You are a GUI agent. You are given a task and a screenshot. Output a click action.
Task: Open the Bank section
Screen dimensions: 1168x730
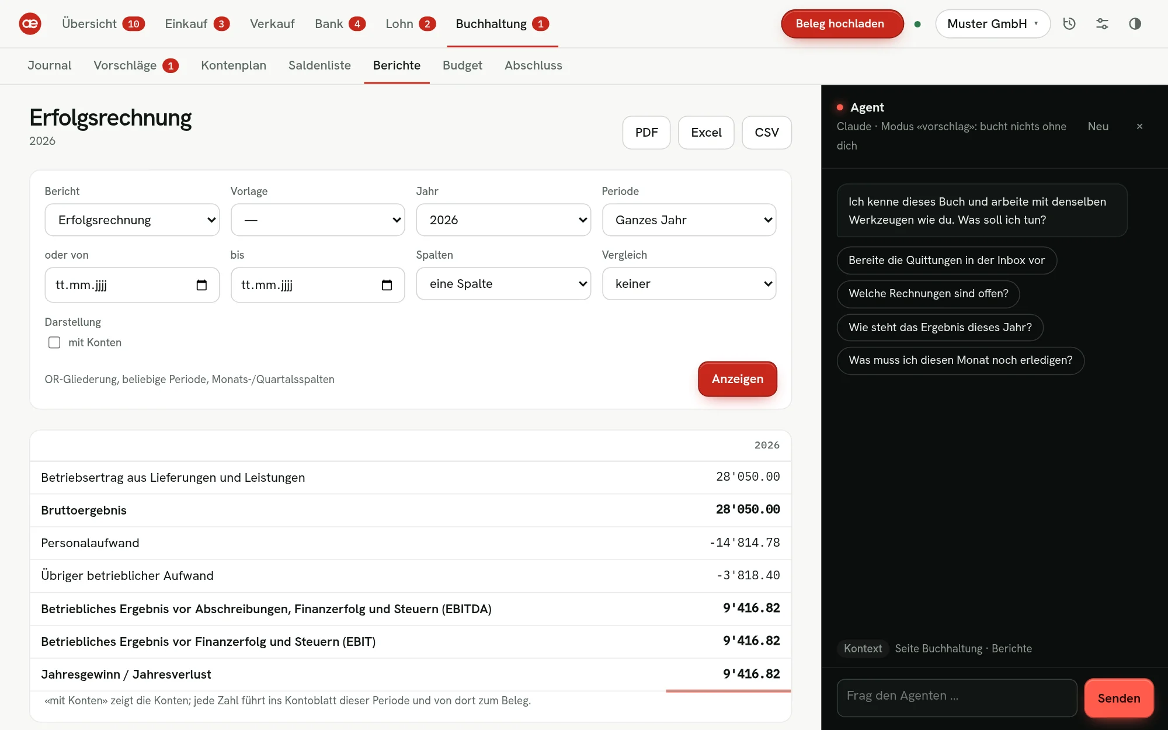pyautogui.click(x=340, y=24)
